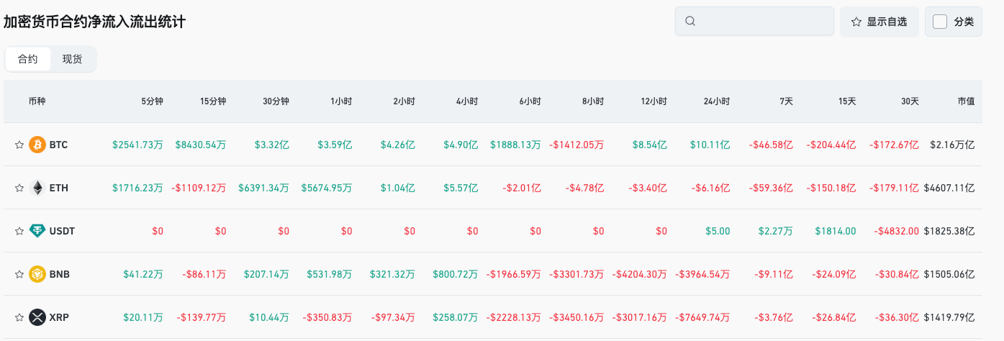Image resolution: width=1004 pixels, height=341 pixels.
Task: Click the 显示自选 button
Action: click(x=879, y=22)
